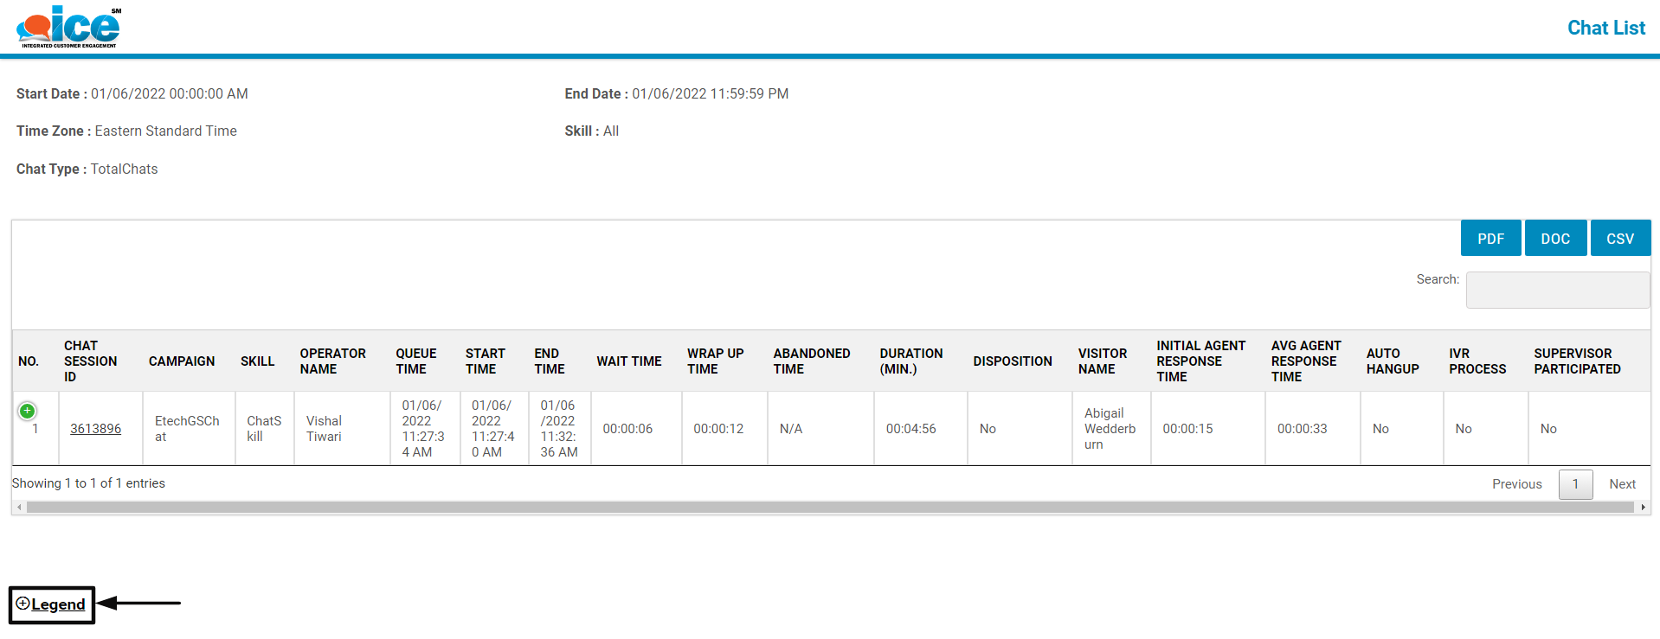Sort by Wait Time column header
1660x639 pixels.
pos(628,361)
